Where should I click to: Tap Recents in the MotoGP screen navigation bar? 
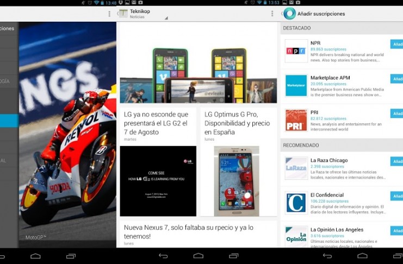tap(71, 256)
